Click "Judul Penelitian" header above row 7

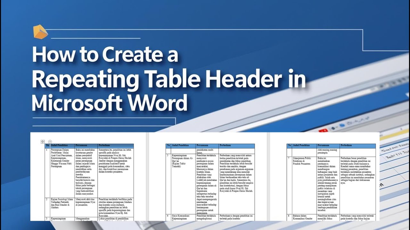coord(304,146)
